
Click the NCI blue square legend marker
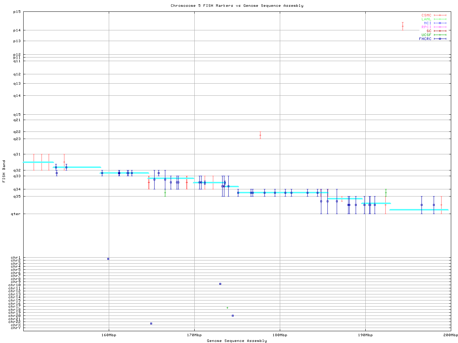[440, 23]
